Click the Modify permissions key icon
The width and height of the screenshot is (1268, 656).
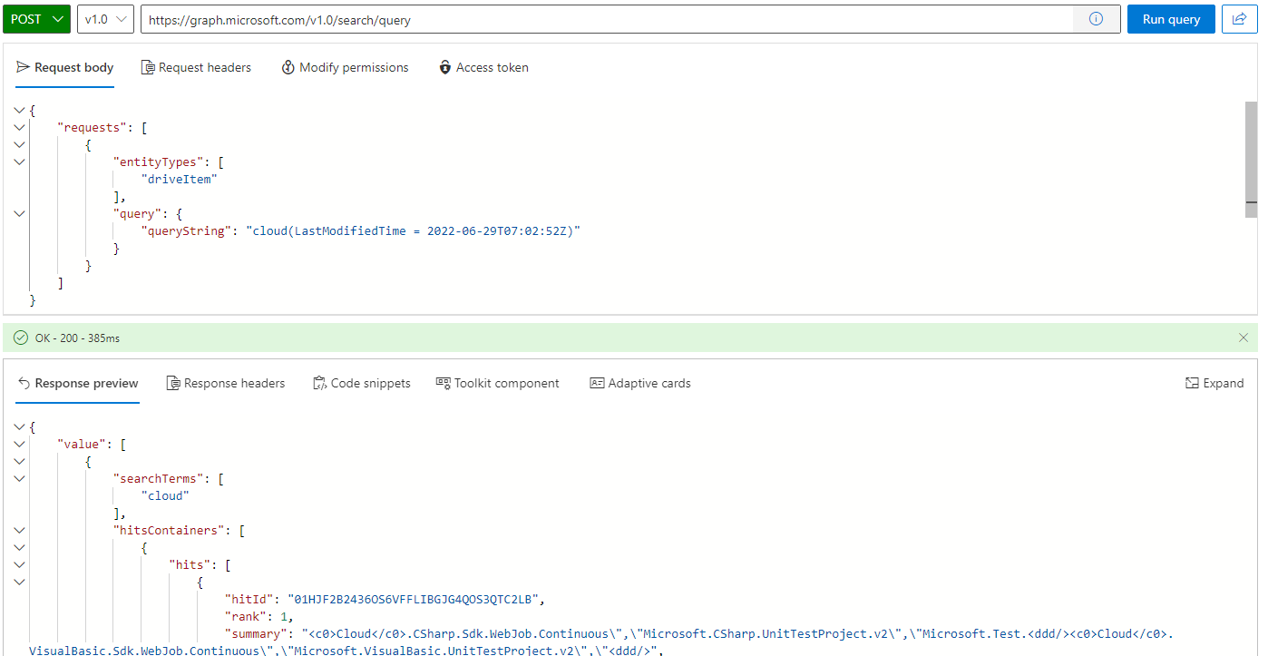288,67
